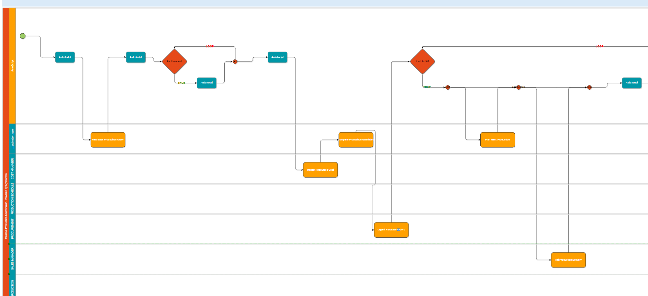Select the small 'join' gateway diamond

589,87
